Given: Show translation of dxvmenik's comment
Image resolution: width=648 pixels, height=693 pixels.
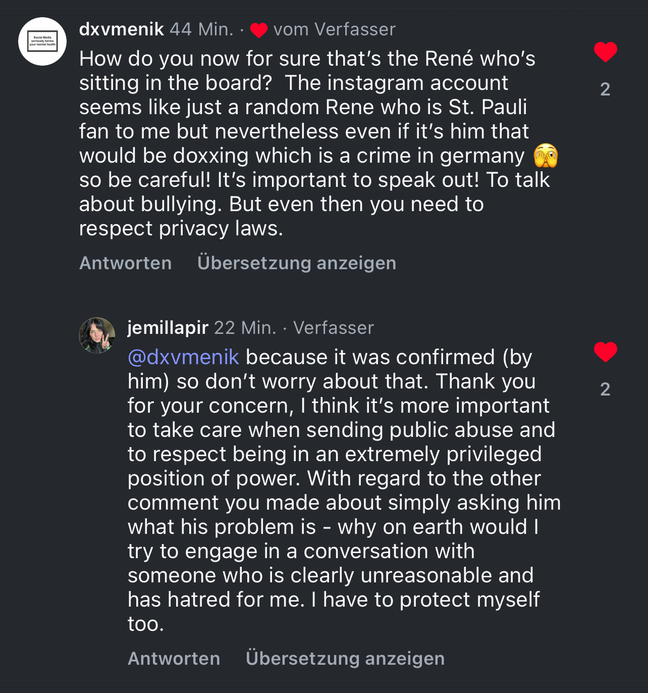Looking at the screenshot, I should click(x=297, y=263).
